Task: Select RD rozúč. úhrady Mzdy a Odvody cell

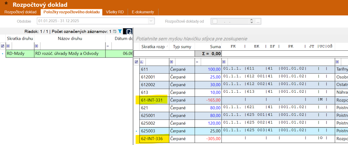Action: 70,54
